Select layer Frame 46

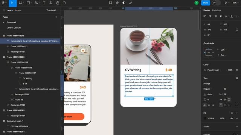tap(19, 100)
